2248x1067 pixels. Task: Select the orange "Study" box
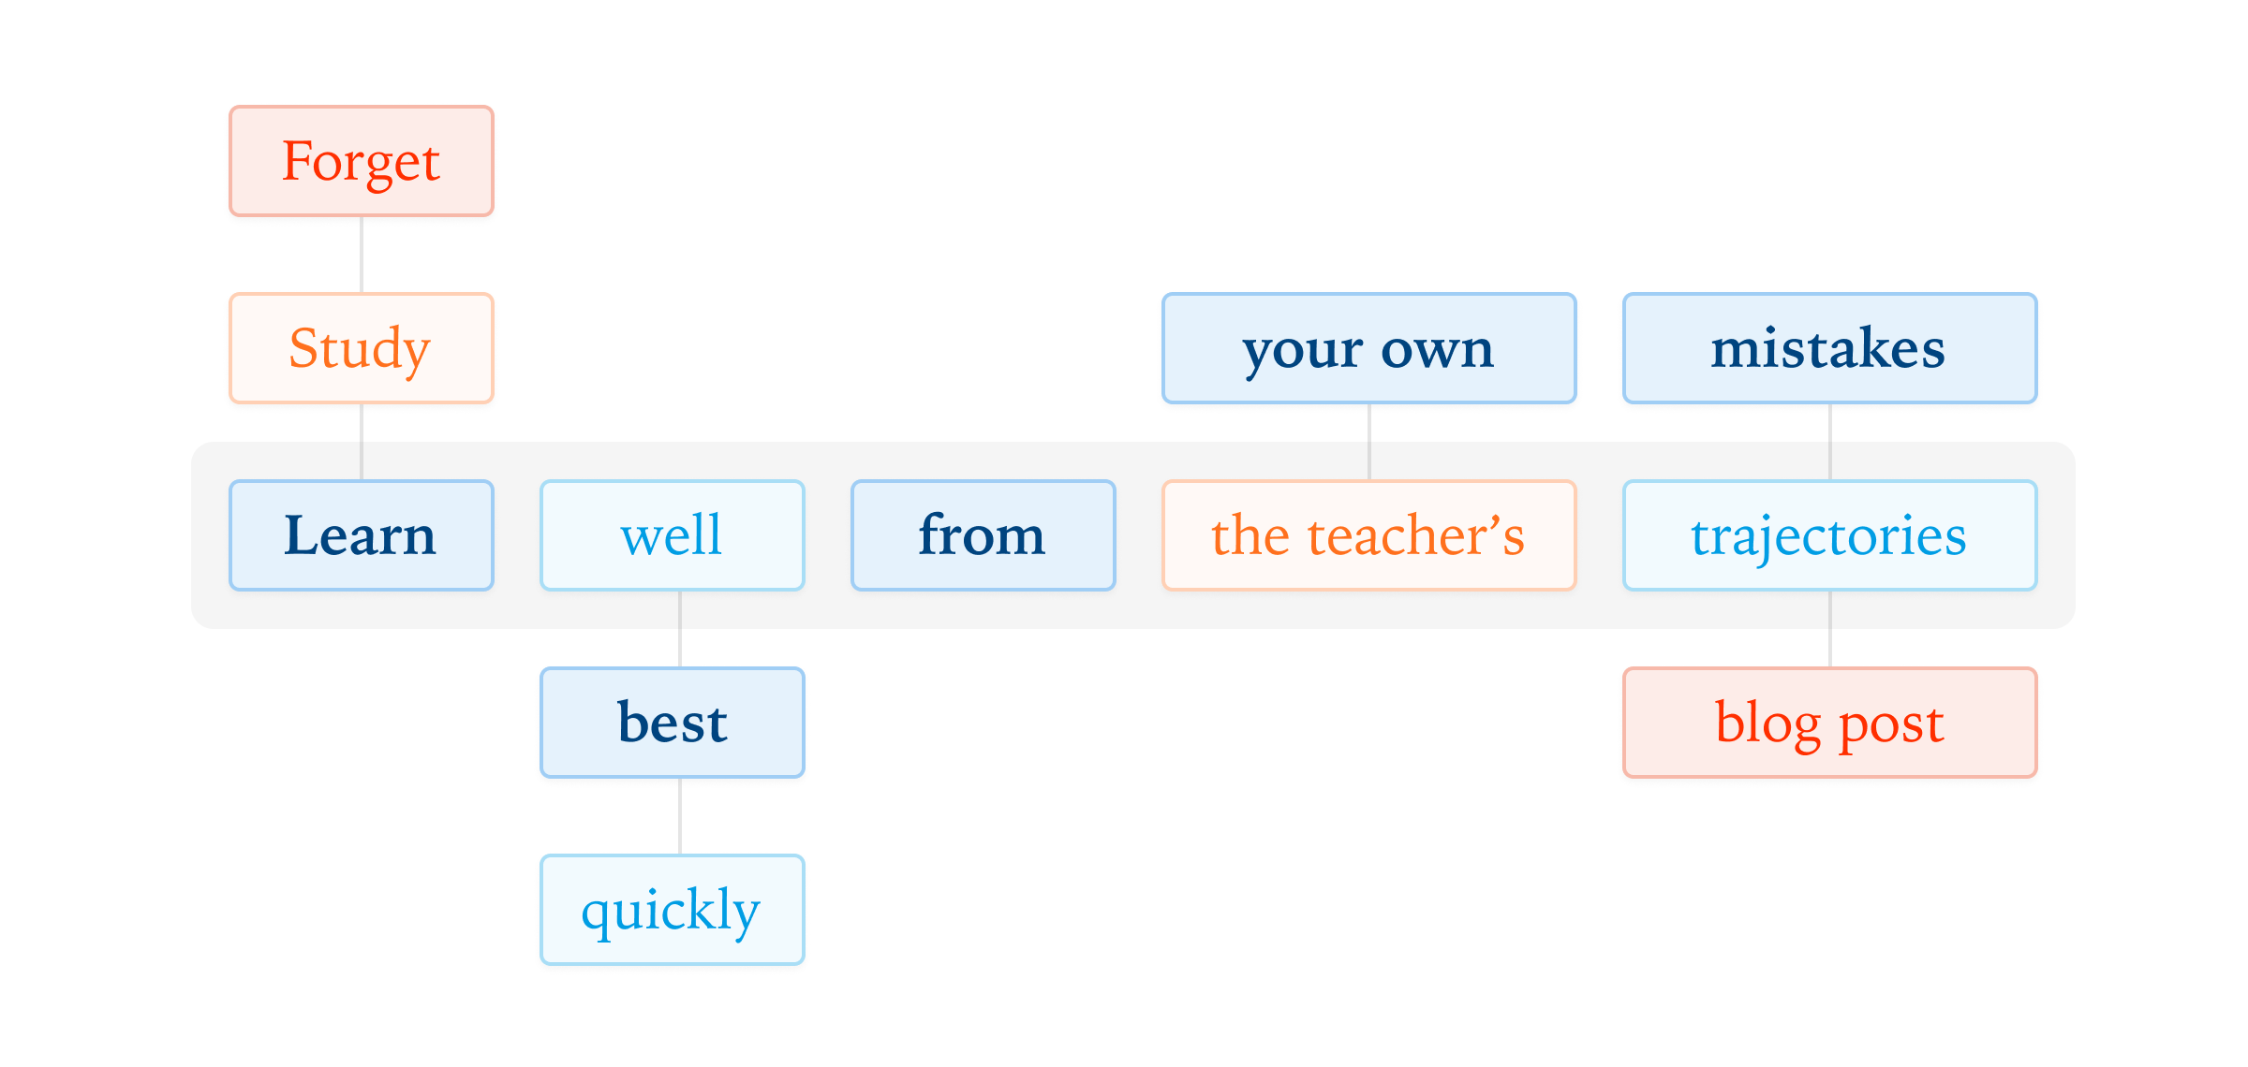362,348
